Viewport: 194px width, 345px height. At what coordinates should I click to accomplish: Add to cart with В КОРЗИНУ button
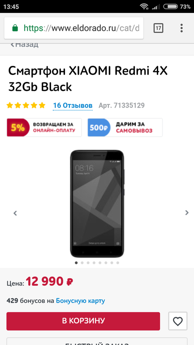(83, 321)
